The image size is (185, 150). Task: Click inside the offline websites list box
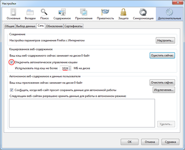(82, 113)
